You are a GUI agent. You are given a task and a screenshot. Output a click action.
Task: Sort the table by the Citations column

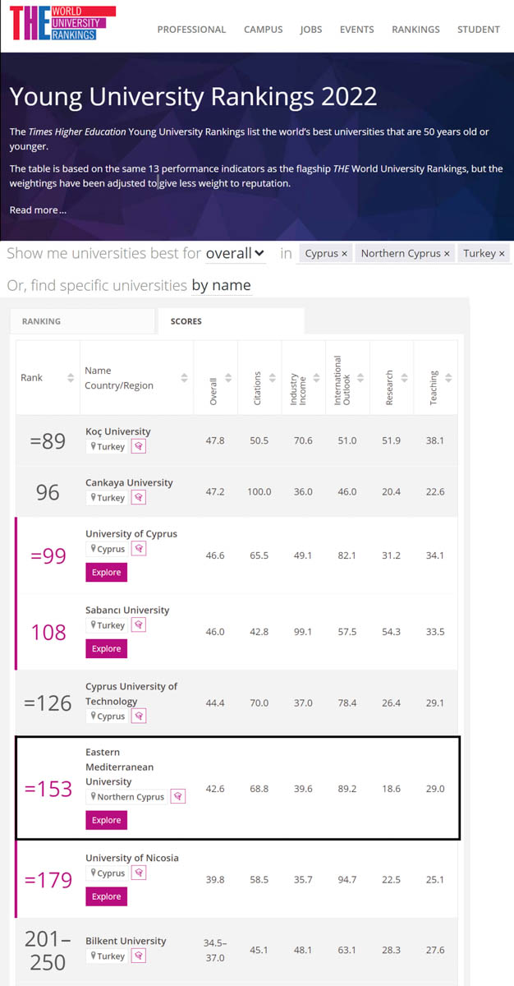pyautogui.click(x=259, y=379)
